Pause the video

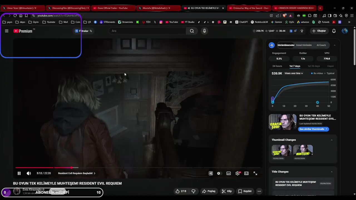click(19, 173)
